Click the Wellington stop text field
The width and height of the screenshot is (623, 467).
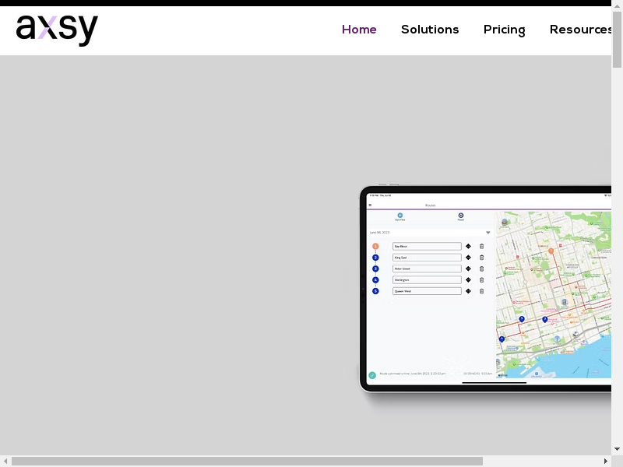(427, 280)
